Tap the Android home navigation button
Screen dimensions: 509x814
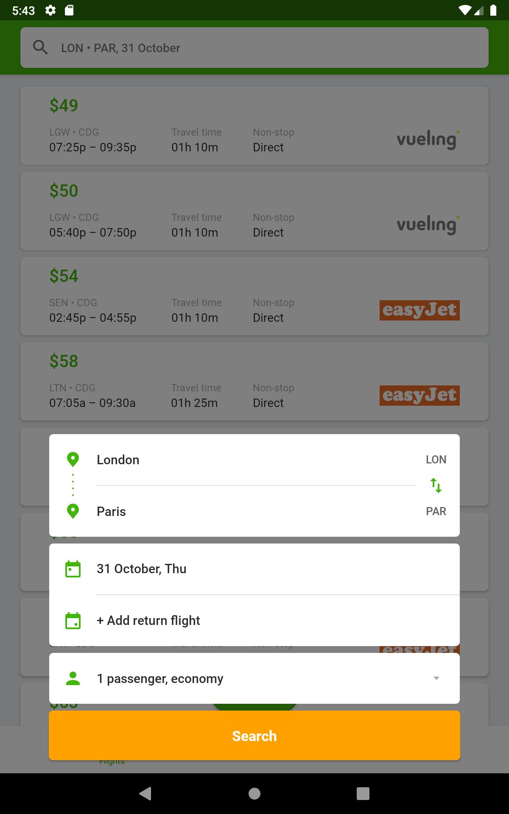click(255, 793)
